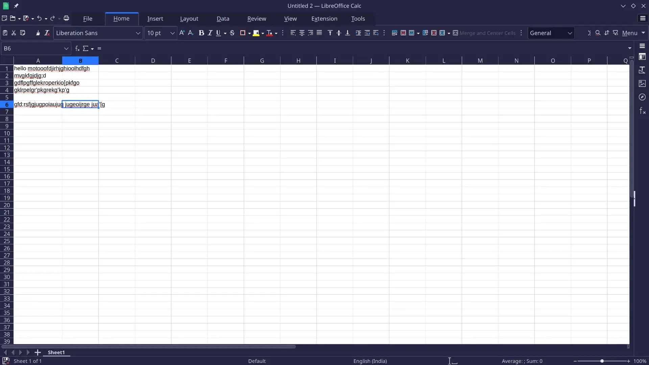The width and height of the screenshot is (649, 365).
Task: Toggle bold formatting
Action: 201,33
